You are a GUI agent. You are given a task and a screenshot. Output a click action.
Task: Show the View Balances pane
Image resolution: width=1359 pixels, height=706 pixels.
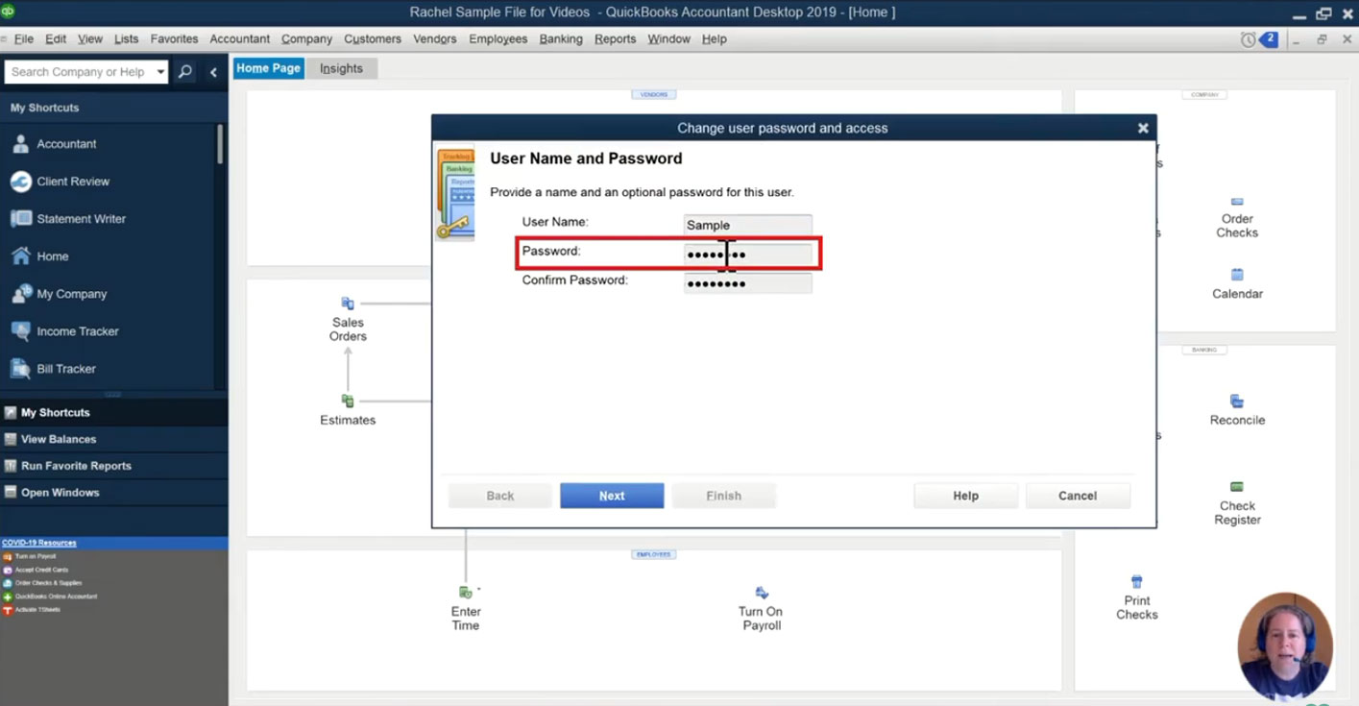coord(113,439)
